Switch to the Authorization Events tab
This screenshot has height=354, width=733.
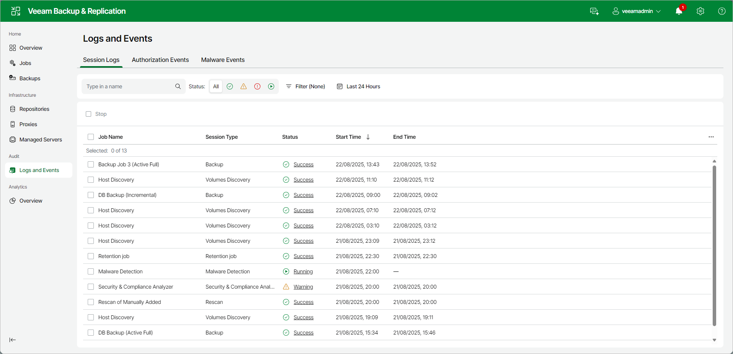160,60
